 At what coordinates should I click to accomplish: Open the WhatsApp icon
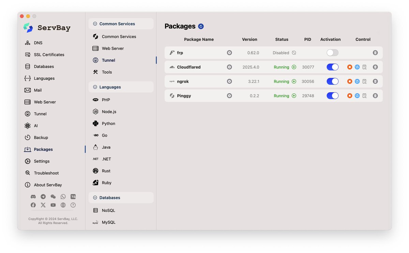[63, 196]
